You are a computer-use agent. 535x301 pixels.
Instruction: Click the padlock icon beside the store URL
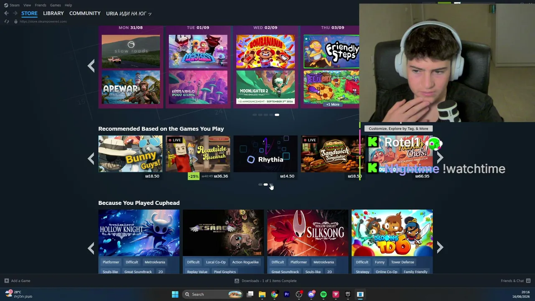point(15,21)
